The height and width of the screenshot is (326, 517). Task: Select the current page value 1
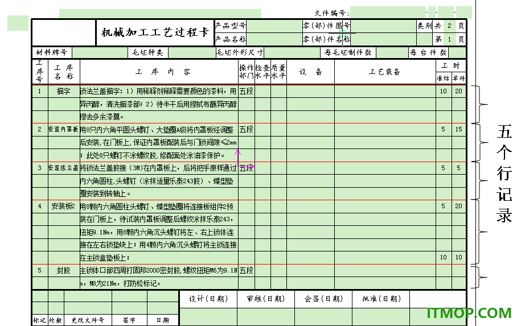pos(449,40)
